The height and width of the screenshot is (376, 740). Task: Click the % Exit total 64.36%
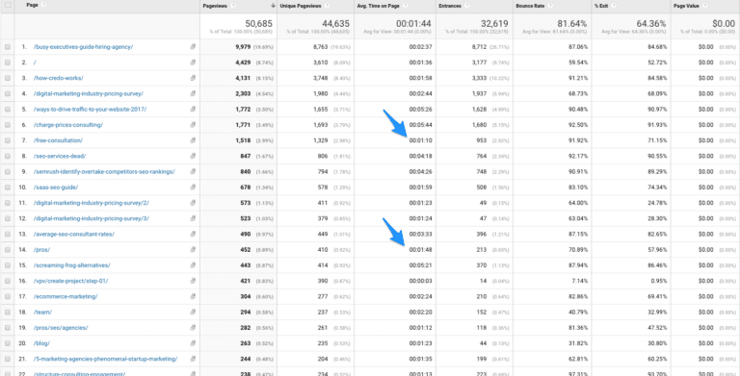tap(650, 23)
